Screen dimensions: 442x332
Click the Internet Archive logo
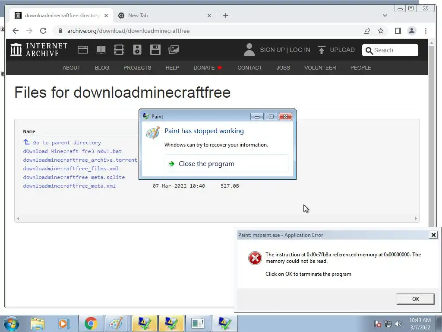click(39, 50)
